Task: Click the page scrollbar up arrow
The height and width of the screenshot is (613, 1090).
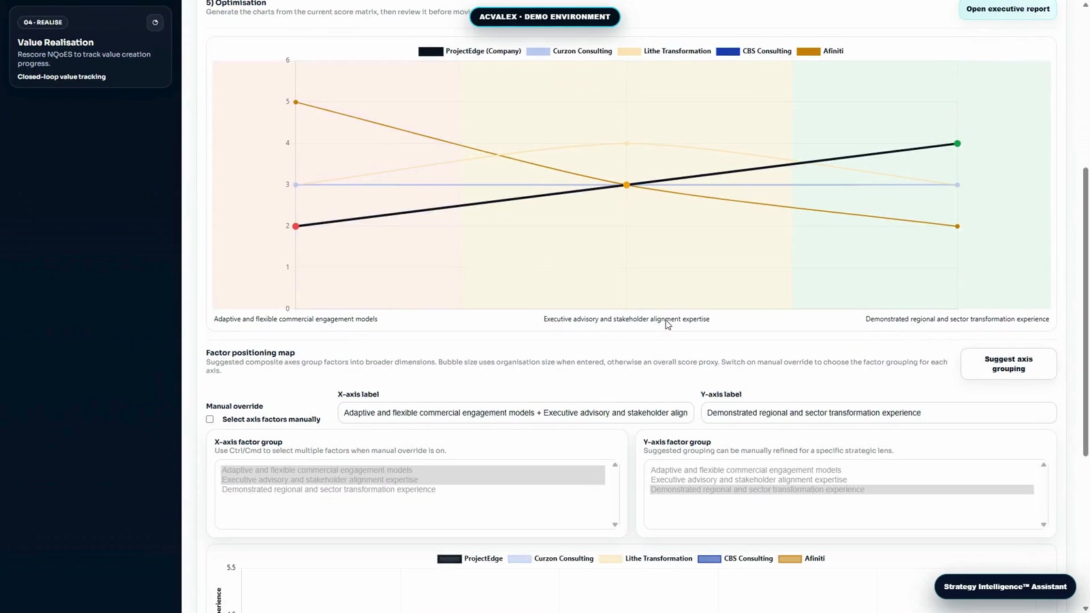Action: [x=1085, y=4]
